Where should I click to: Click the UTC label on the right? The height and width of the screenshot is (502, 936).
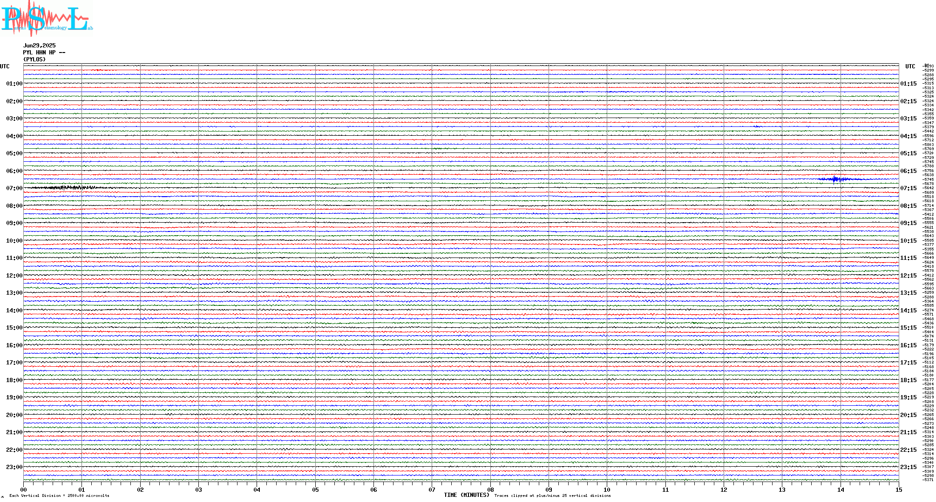pyautogui.click(x=910, y=66)
